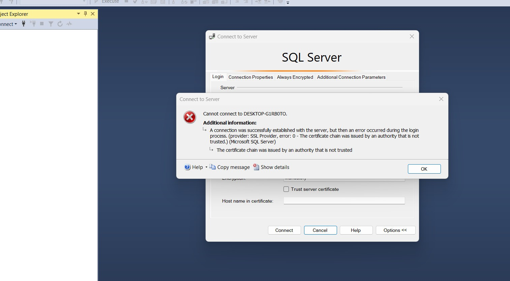Collapse options with the Options << button
Image resolution: width=510 pixels, height=281 pixels.
[395, 230]
